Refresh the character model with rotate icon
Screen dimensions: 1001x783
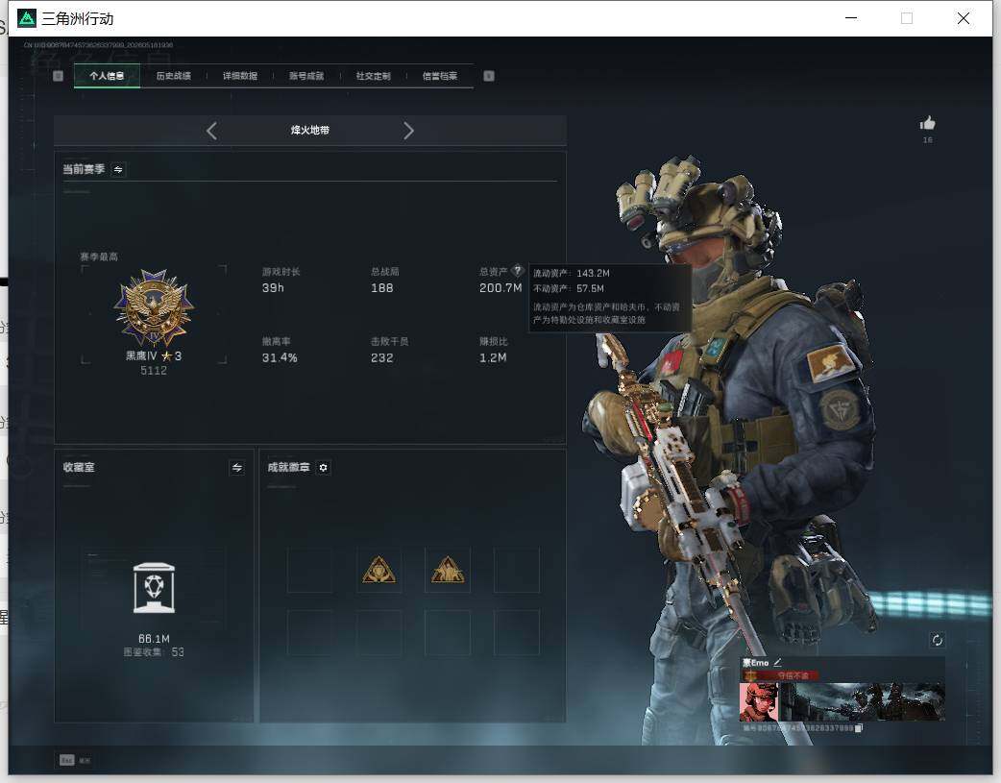[x=938, y=640]
